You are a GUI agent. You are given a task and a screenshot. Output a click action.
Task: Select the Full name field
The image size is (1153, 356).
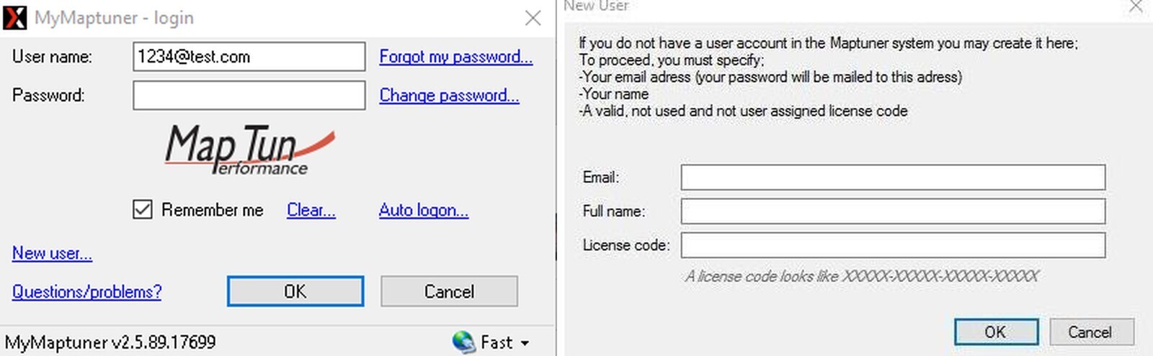[x=893, y=211]
